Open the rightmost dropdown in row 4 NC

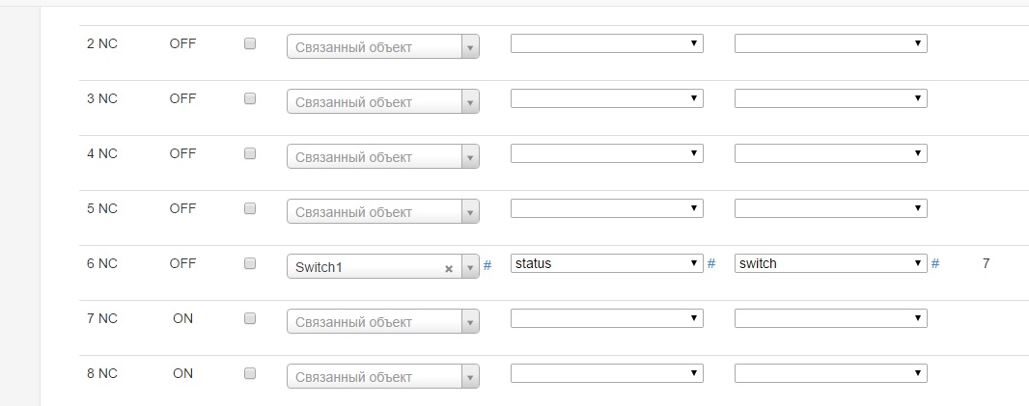coord(830,153)
